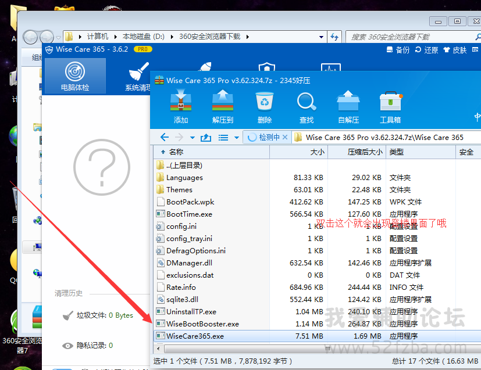Click the horizontal scrollbar in file list

[323, 349]
